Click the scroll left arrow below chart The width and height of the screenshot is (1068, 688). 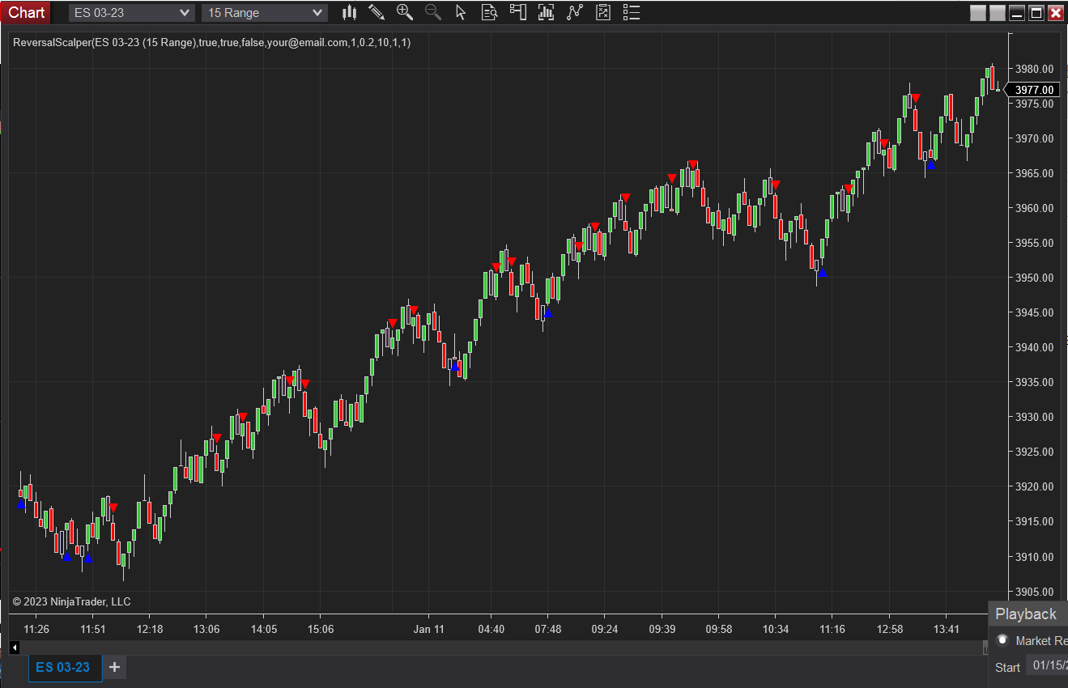pyautogui.click(x=15, y=647)
